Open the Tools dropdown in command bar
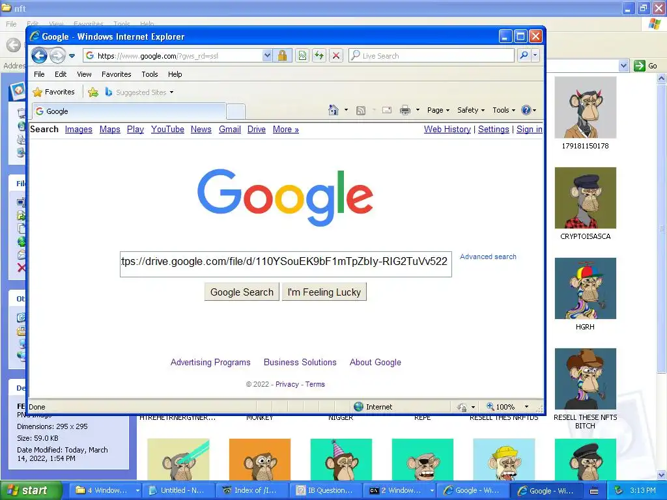Image resolution: width=667 pixels, height=500 pixels. (504, 110)
